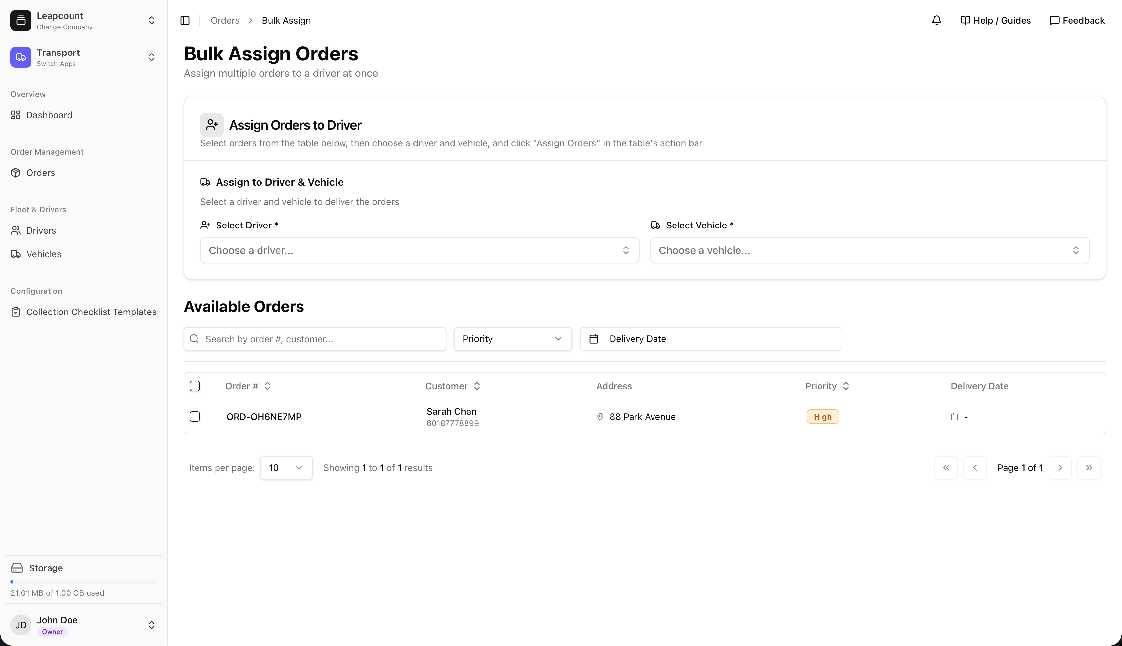Screen dimensions: 1122x646
Task: Click the Drivers people icon in sidebar
Action: [x=16, y=230]
